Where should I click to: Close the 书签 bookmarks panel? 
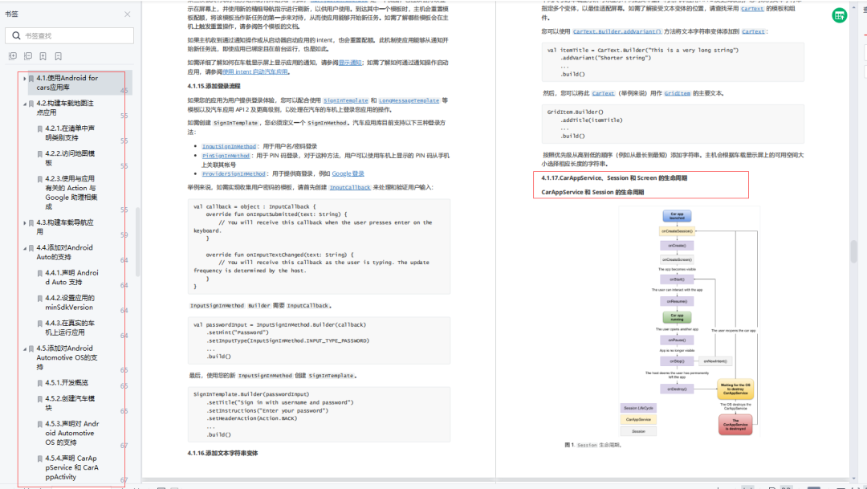(127, 14)
